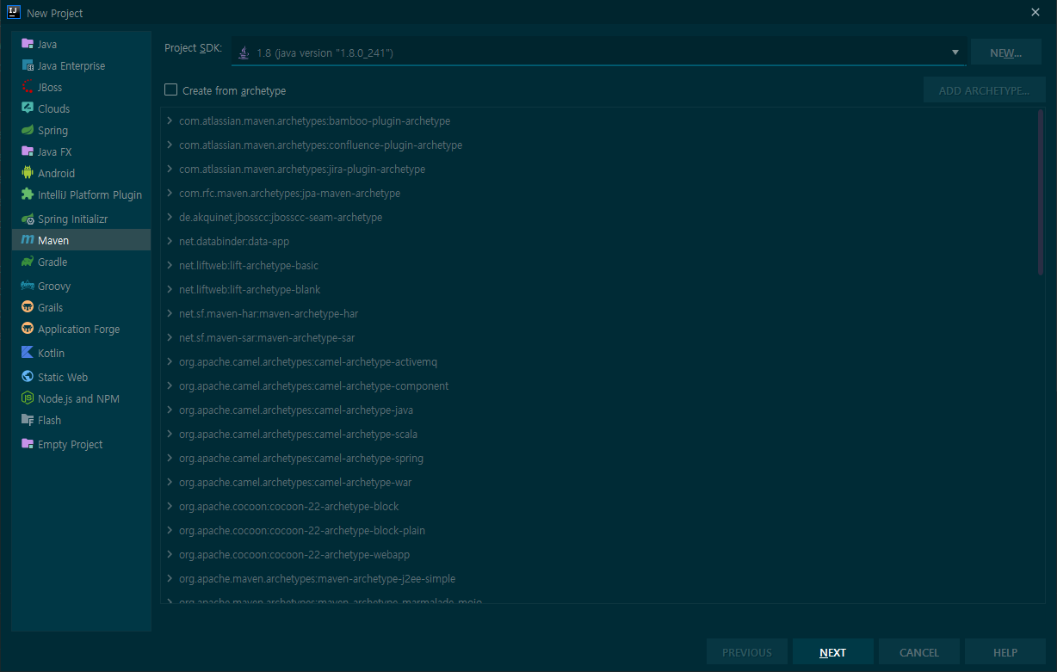The height and width of the screenshot is (672, 1057).
Task: Click the Gradle elephant icon
Action: point(28,262)
